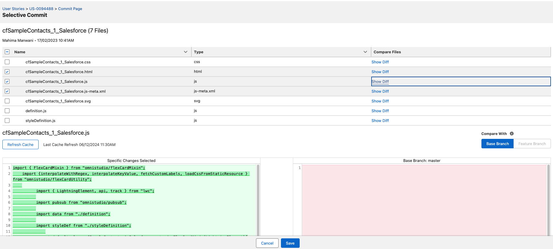Toggle the select-all checkbox in Name header
This screenshot has width=553, height=249.
[x=7, y=52]
